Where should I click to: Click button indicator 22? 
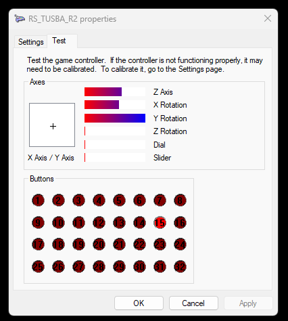(139, 244)
